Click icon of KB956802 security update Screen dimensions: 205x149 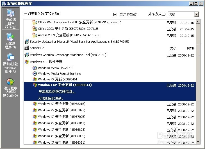(35, 136)
